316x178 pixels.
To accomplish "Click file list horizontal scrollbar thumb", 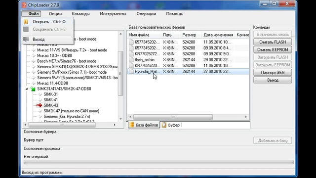I will [173, 117].
